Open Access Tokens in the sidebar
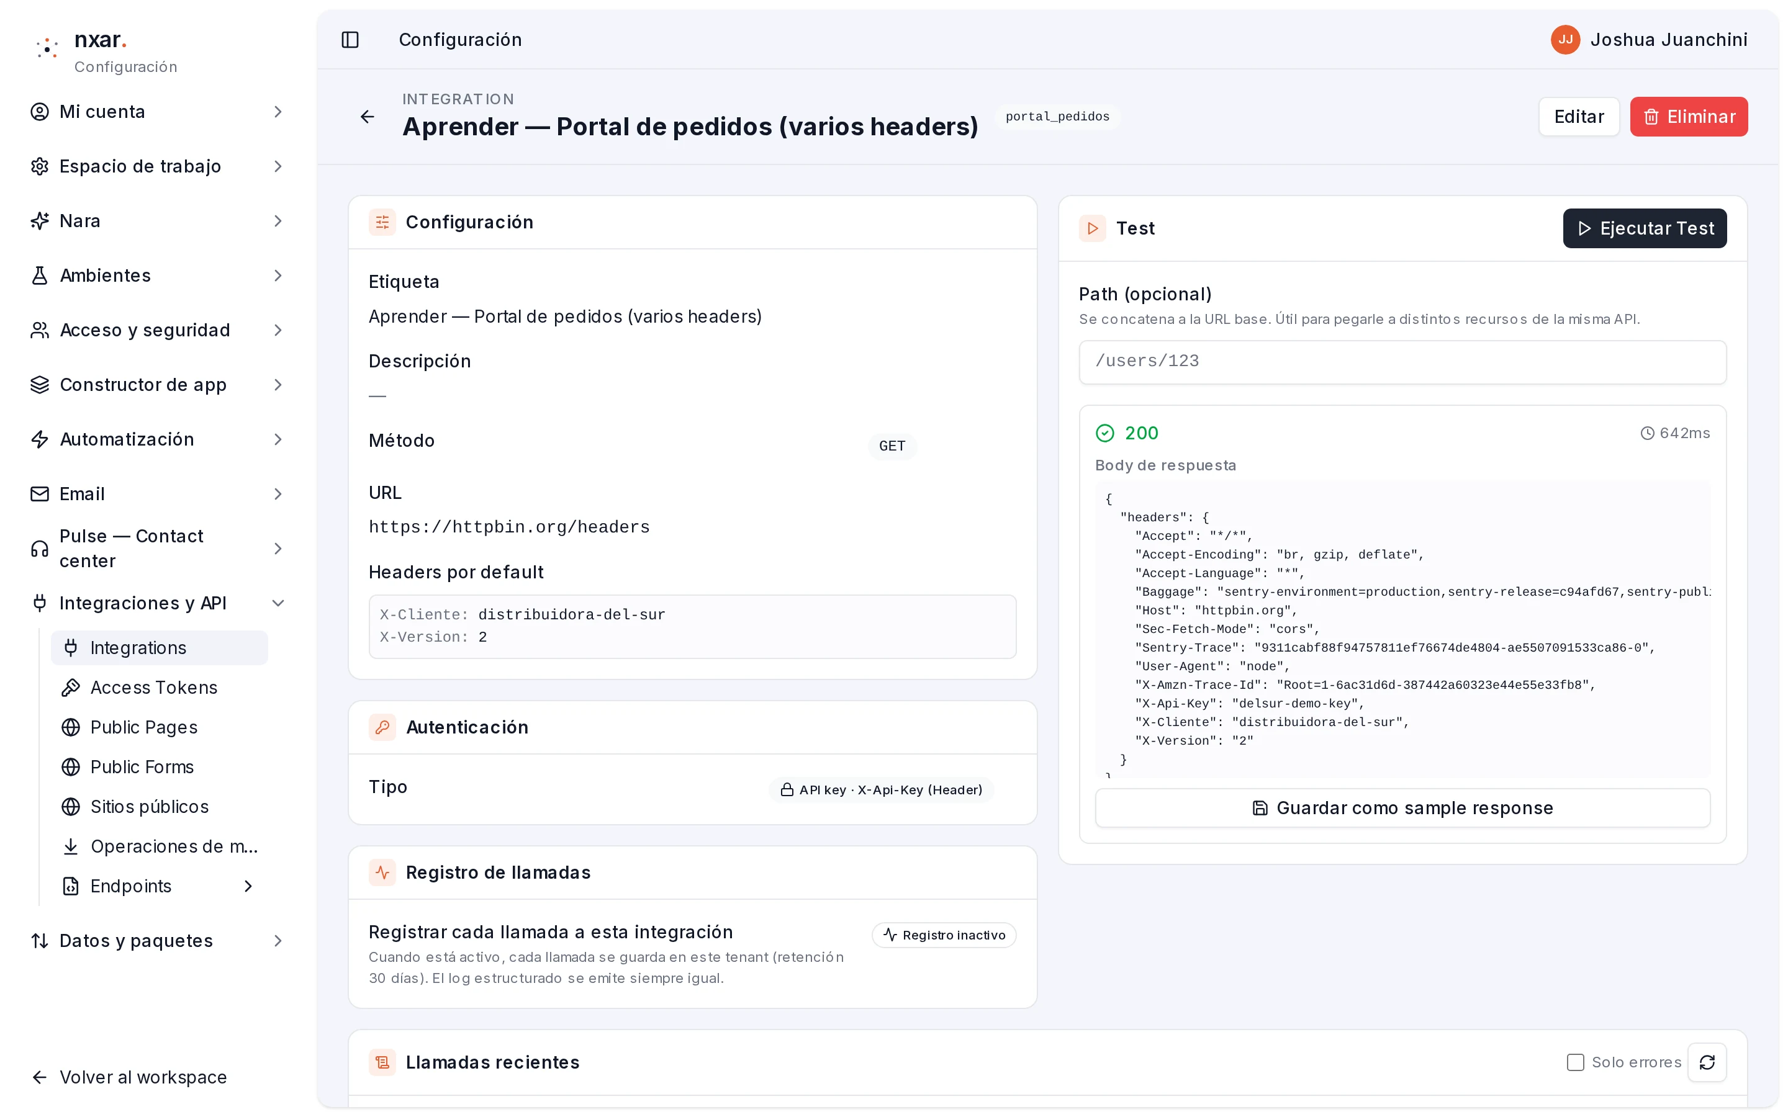 tap(160, 688)
